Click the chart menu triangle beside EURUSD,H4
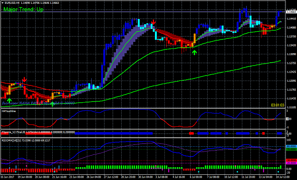The height and width of the screenshot is (180, 297). point(3,3)
